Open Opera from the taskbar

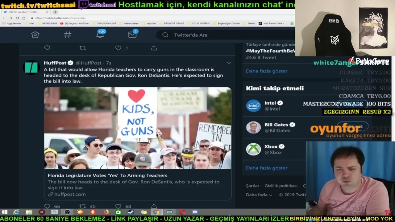(x=182, y=212)
